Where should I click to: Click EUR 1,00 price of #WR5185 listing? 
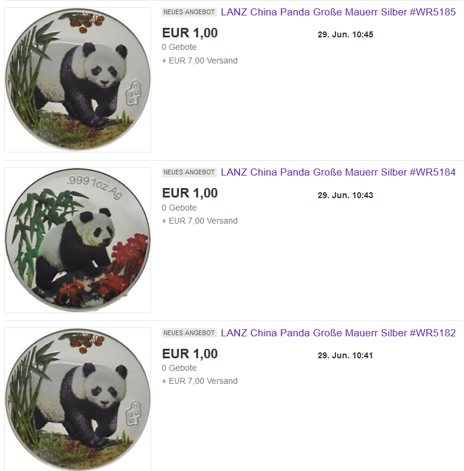tap(190, 33)
